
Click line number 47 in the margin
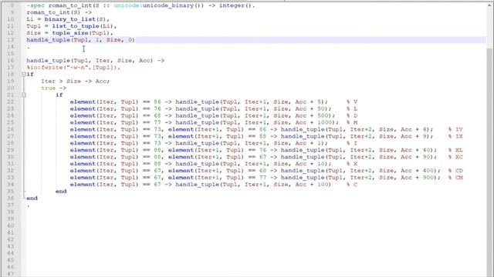pyautogui.click(x=10, y=274)
